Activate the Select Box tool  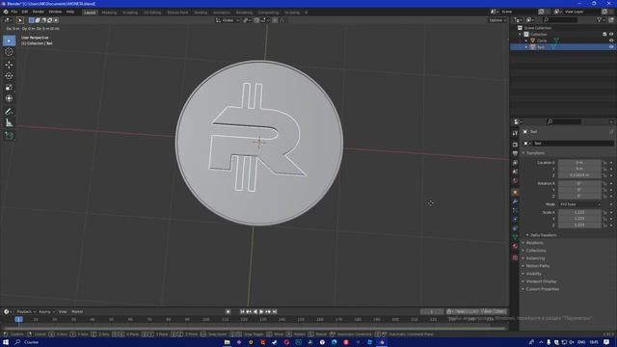[x=9, y=40]
